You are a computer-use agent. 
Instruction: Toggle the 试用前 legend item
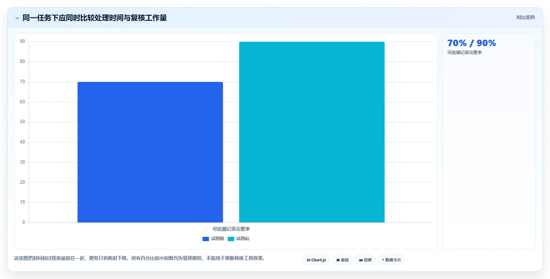pyautogui.click(x=213, y=239)
